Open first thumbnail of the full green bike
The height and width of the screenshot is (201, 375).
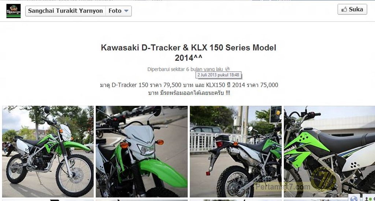[x=48, y=152]
